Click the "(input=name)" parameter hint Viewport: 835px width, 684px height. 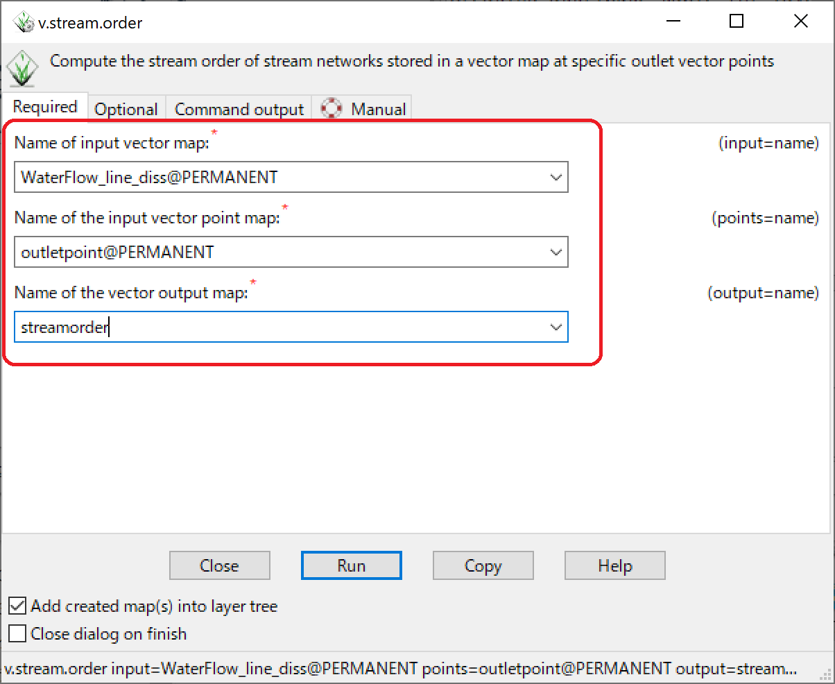pyautogui.click(x=768, y=144)
